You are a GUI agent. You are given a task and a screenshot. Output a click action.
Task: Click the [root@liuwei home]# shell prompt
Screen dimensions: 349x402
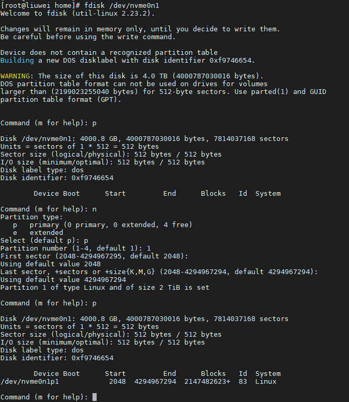41,5
